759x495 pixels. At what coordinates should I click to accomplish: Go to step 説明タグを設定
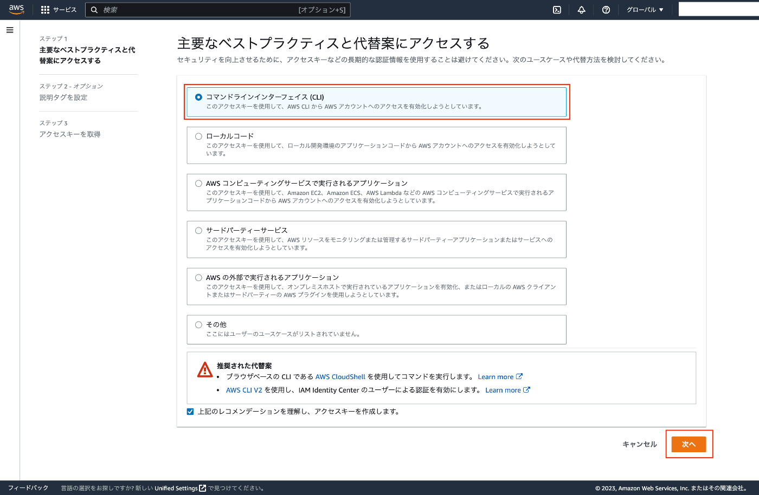pyautogui.click(x=63, y=97)
